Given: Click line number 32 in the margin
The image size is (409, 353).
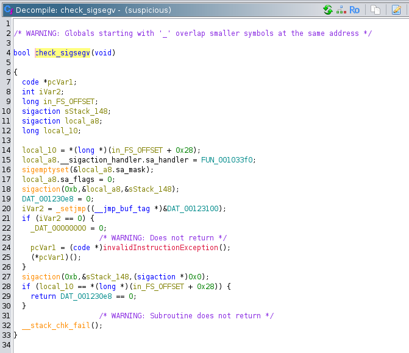Looking at the screenshot, I should (6, 326).
